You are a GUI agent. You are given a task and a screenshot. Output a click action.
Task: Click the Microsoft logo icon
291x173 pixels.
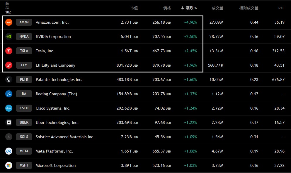tap(9, 165)
